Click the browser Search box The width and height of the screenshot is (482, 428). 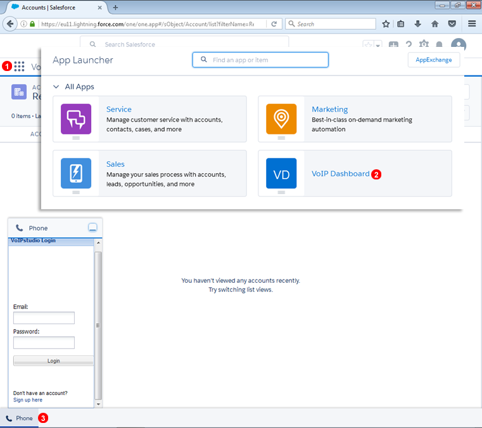pyautogui.click(x=331, y=24)
